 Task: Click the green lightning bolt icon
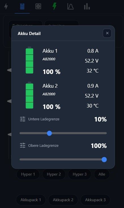(54, 6)
